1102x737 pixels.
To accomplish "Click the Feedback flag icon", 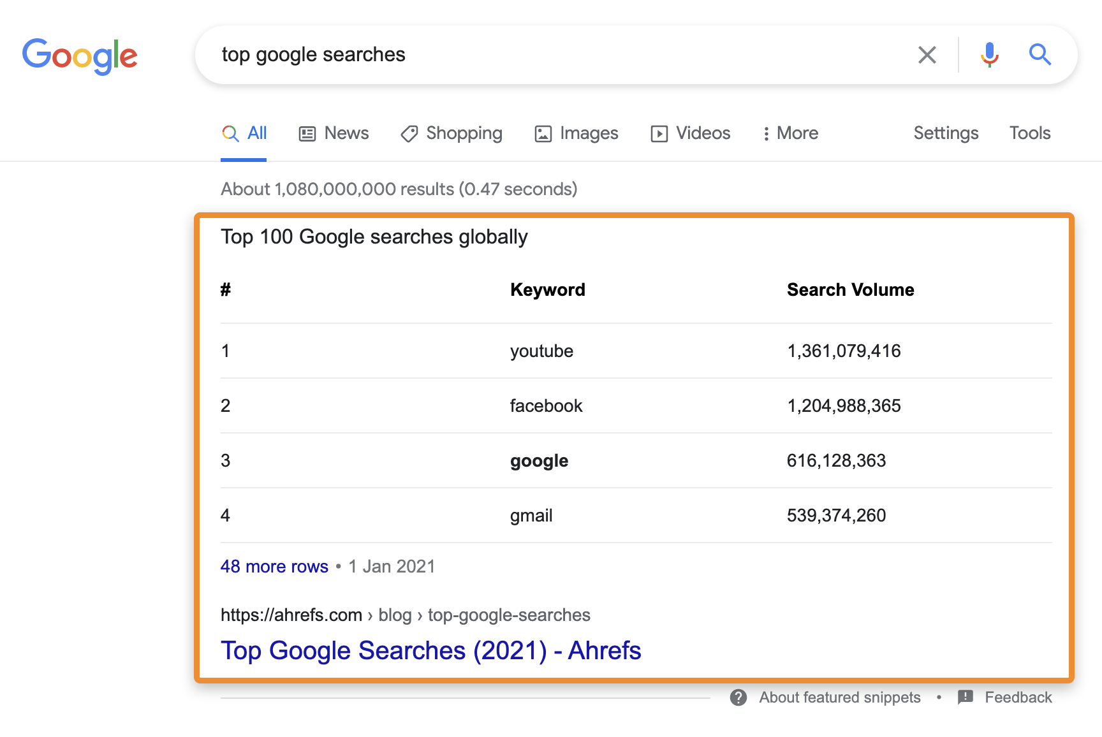I will (x=966, y=697).
